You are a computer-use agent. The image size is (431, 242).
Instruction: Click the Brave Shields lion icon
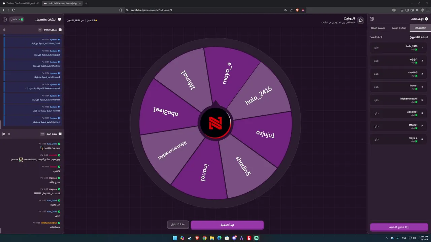click(297, 10)
